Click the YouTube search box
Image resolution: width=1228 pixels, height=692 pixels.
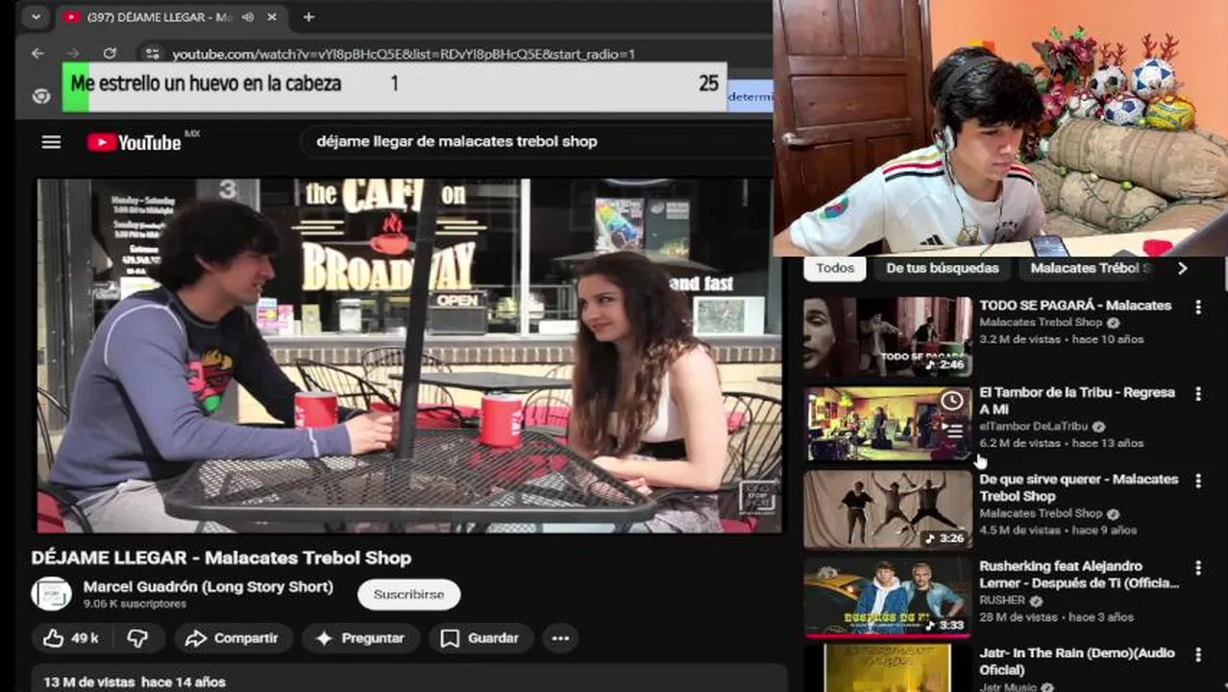[538, 141]
